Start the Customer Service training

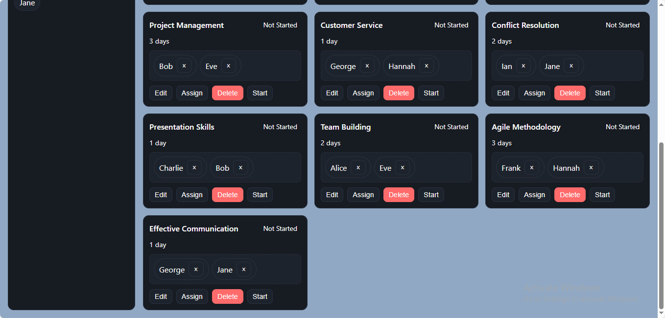(x=431, y=93)
